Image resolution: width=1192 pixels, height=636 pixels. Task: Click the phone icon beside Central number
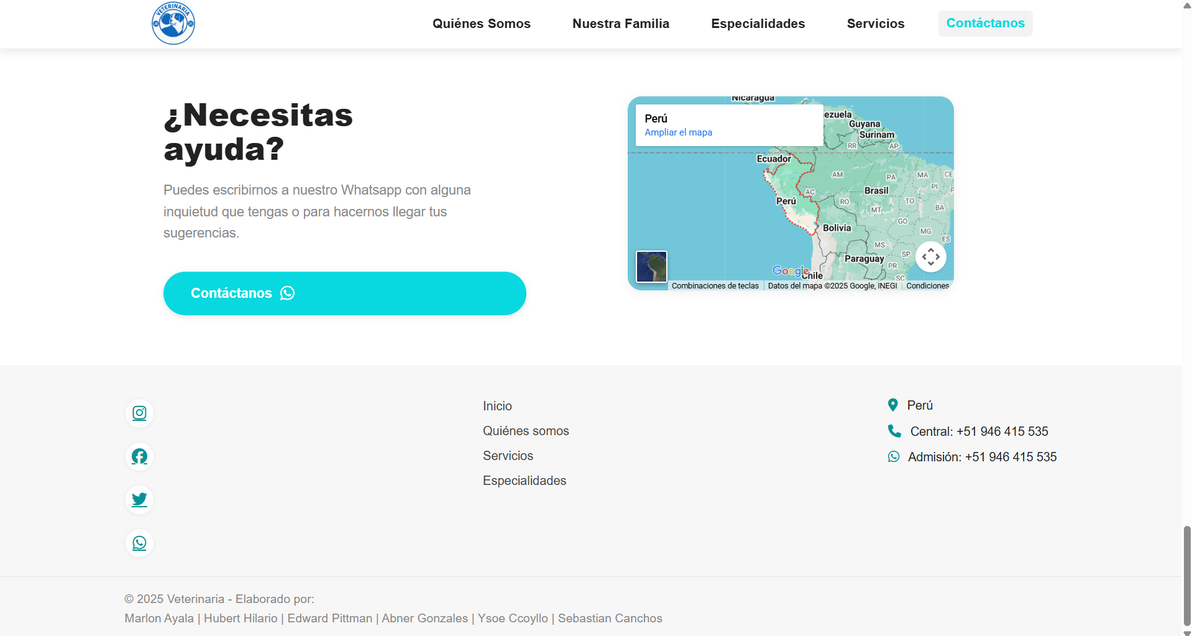point(894,431)
